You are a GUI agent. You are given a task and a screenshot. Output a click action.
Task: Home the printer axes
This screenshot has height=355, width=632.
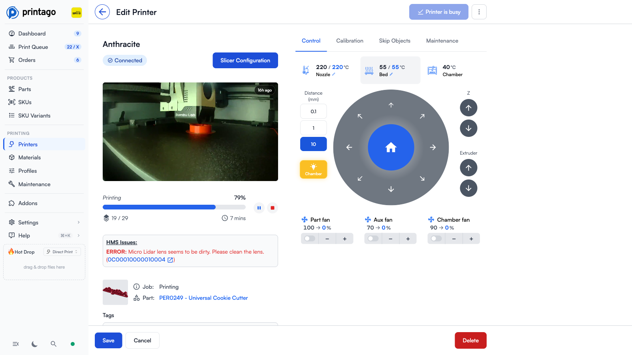coord(391,148)
